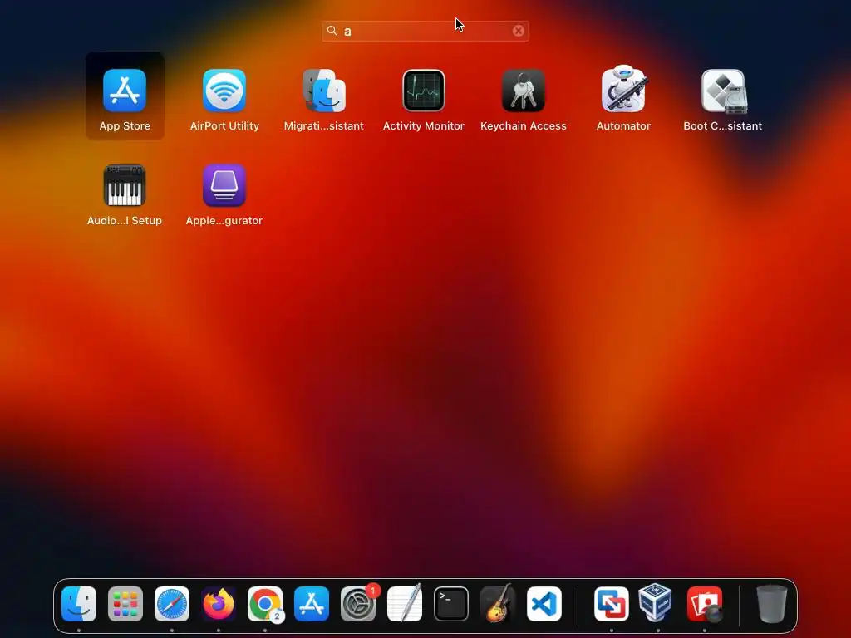Screen dimensions: 851x638
Task: Launch AirPort Utility
Action: coord(224,91)
